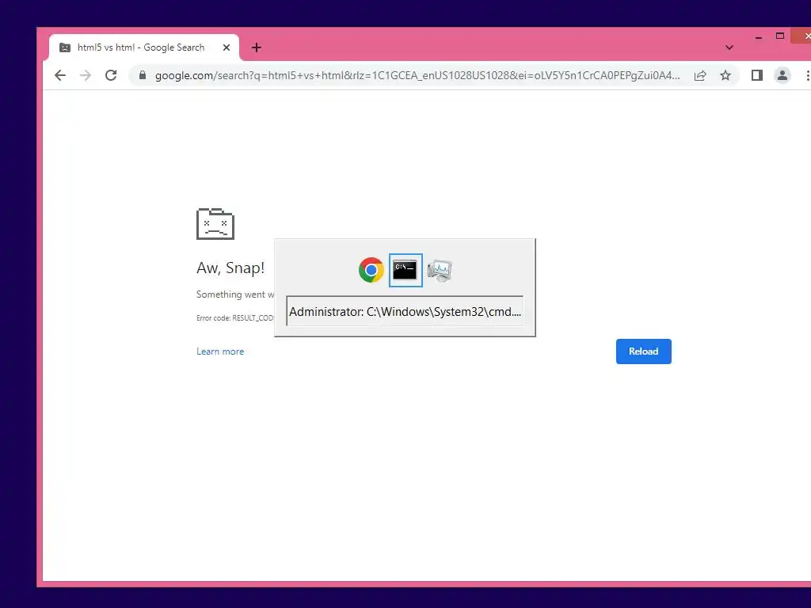The image size is (811, 608).
Task: Select the html5 vs html - Google Search tab
Action: tap(144, 47)
